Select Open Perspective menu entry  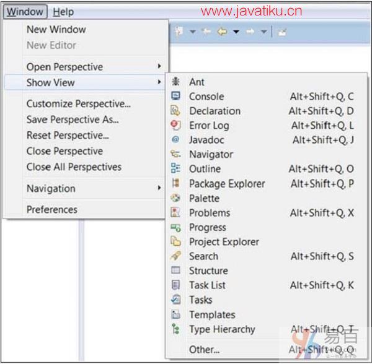tap(85, 67)
